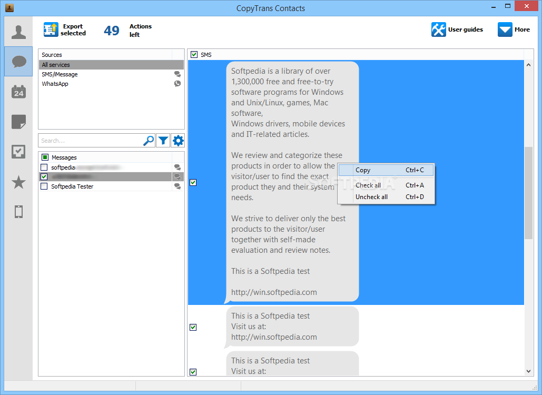This screenshot has width=542, height=395.
Task: Choose Uncheck all from the context menu
Action: (386, 196)
